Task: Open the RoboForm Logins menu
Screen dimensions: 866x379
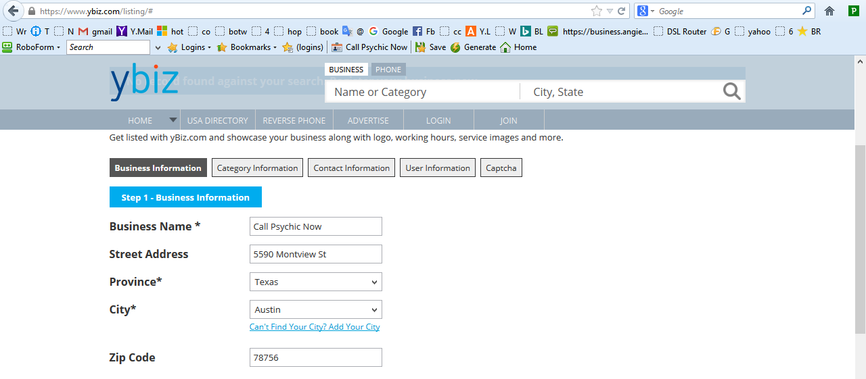Action: [189, 47]
